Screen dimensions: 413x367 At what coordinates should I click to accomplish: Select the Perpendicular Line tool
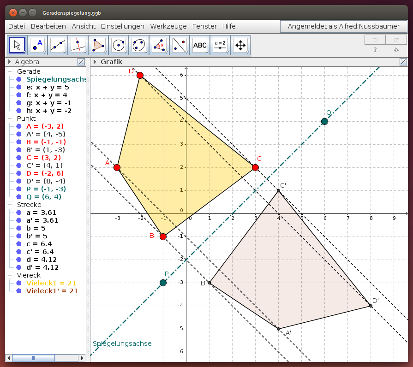(78, 45)
